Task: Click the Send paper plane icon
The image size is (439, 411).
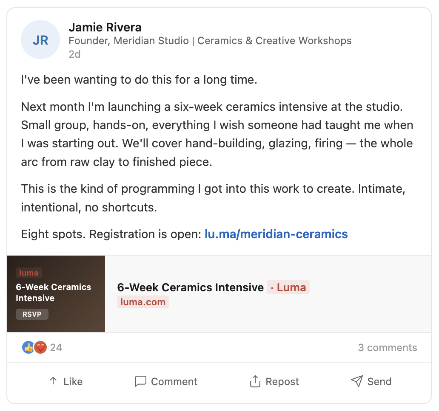Action: click(357, 381)
